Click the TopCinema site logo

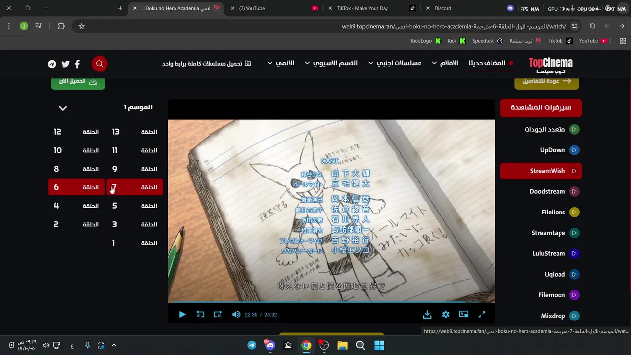551,66
